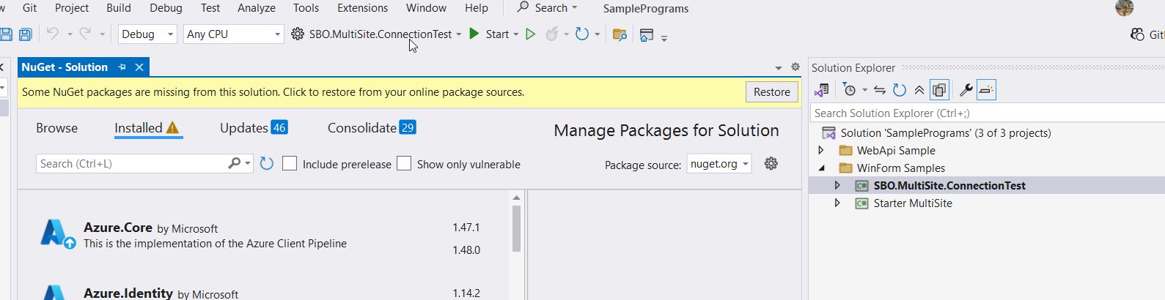Open the Extensions menu
1165x300 pixels.
coord(363,8)
